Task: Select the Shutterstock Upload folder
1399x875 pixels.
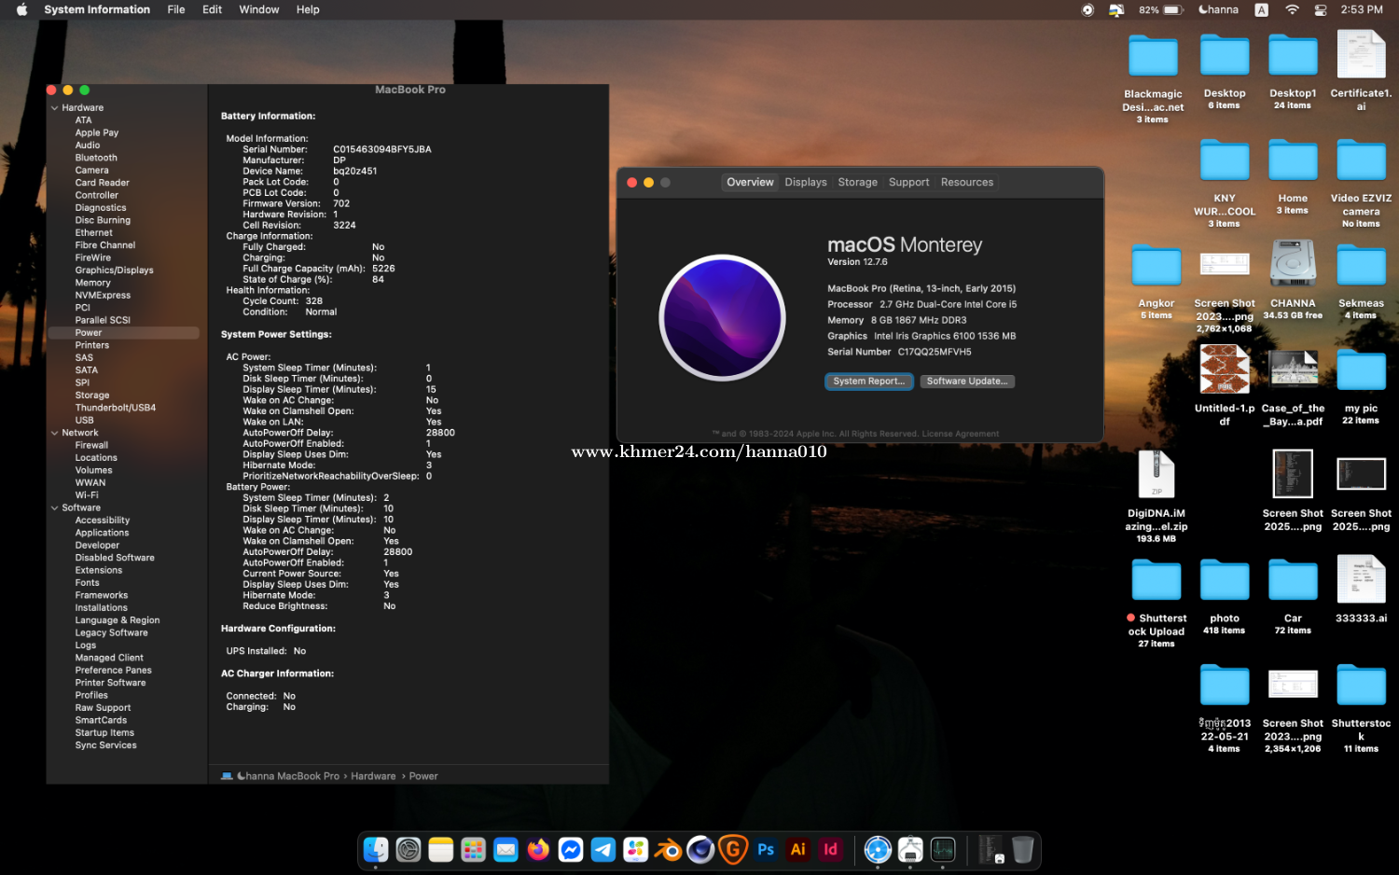Action: [1157, 580]
